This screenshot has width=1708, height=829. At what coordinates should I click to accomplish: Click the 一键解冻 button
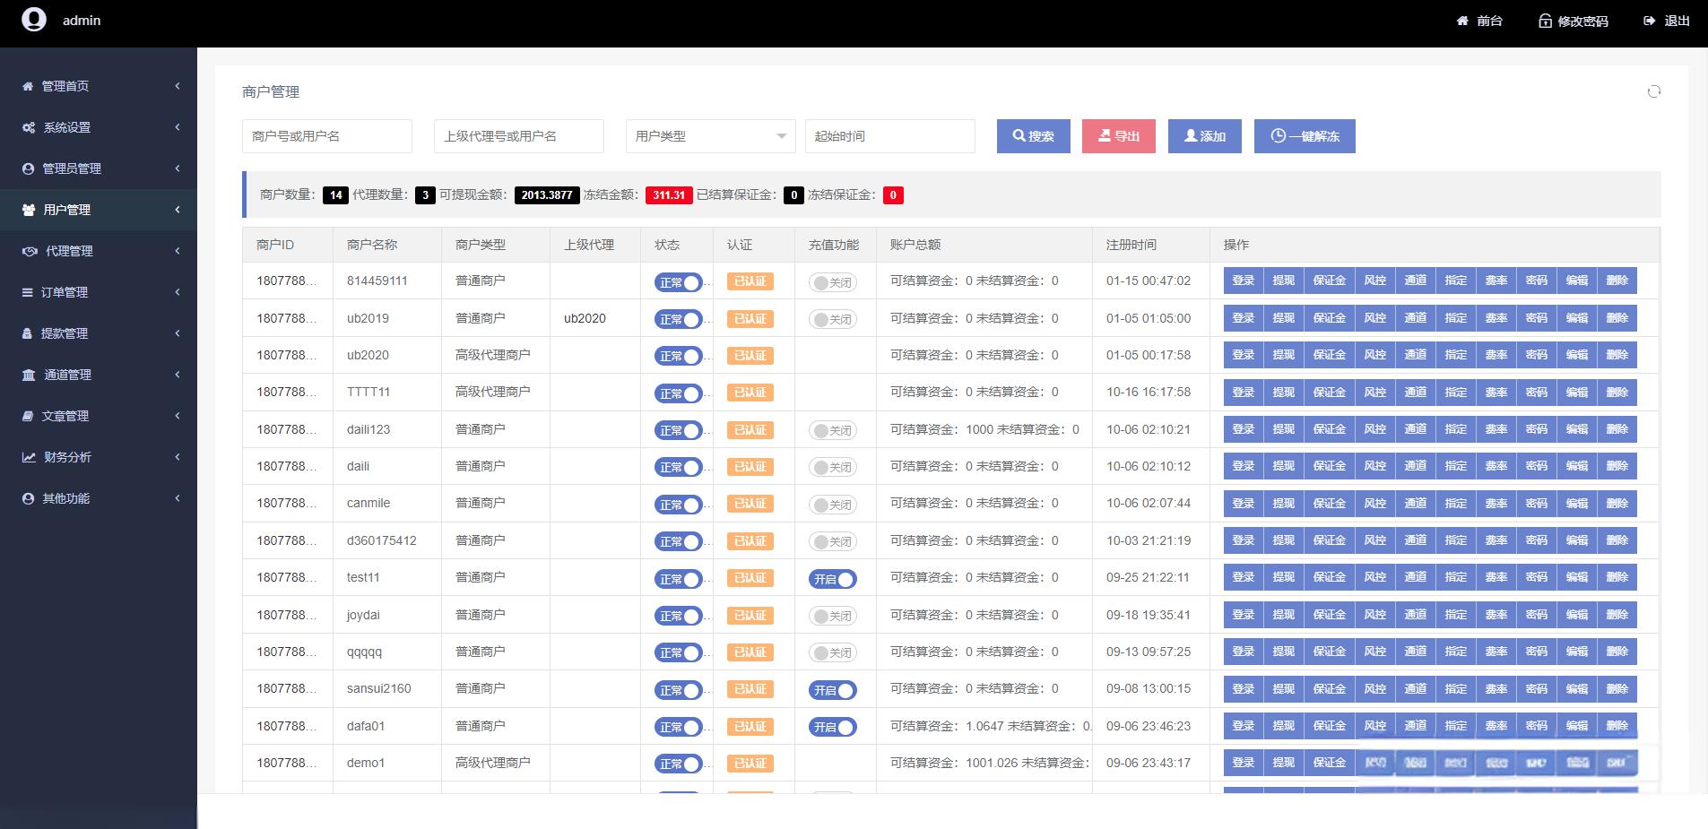pyautogui.click(x=1305, y=136)
